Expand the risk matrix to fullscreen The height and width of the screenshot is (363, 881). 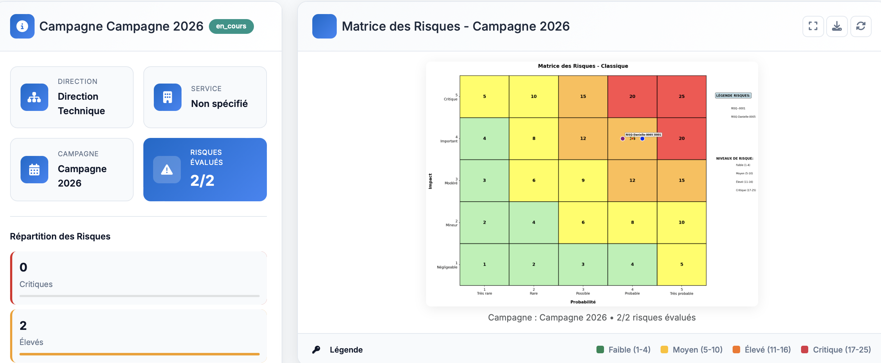813,26
